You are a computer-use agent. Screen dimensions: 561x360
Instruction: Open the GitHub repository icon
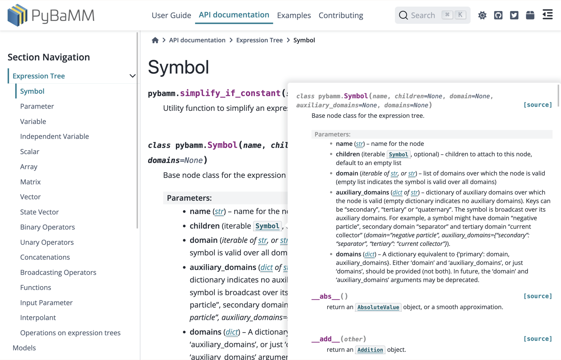[x=498, y=15]
